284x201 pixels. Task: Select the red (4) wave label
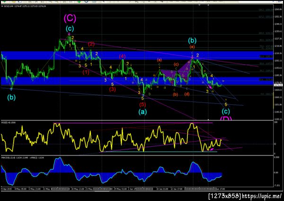pyautogui.click(x=122, y=56)
